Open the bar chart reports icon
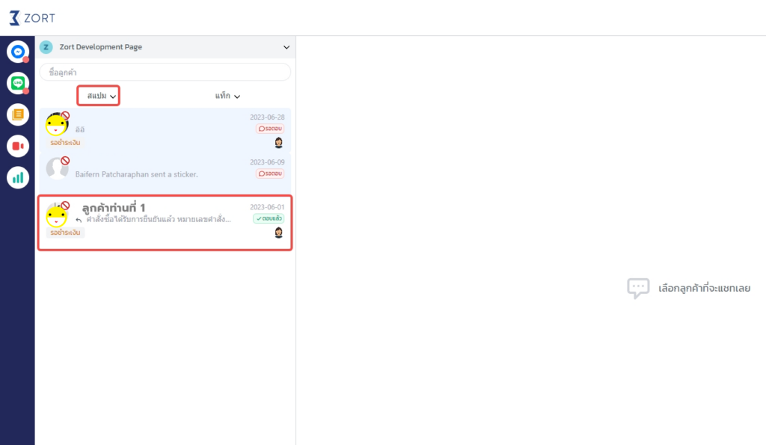This screenshot has width=766, height=445. [17, 177]
